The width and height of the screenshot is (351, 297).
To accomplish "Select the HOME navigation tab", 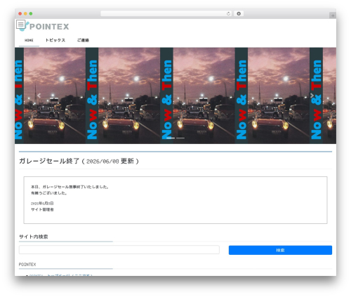I will [x=29, y=40].
